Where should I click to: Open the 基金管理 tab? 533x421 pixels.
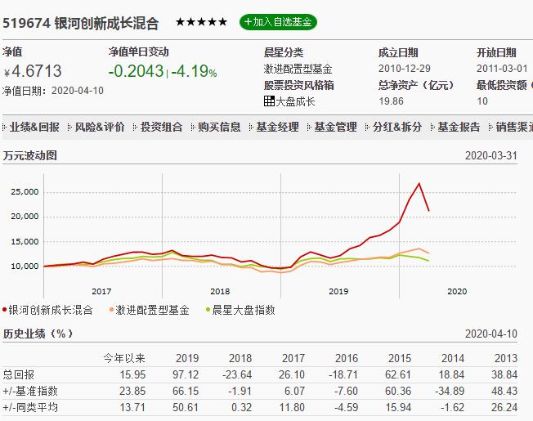[335, 127]
